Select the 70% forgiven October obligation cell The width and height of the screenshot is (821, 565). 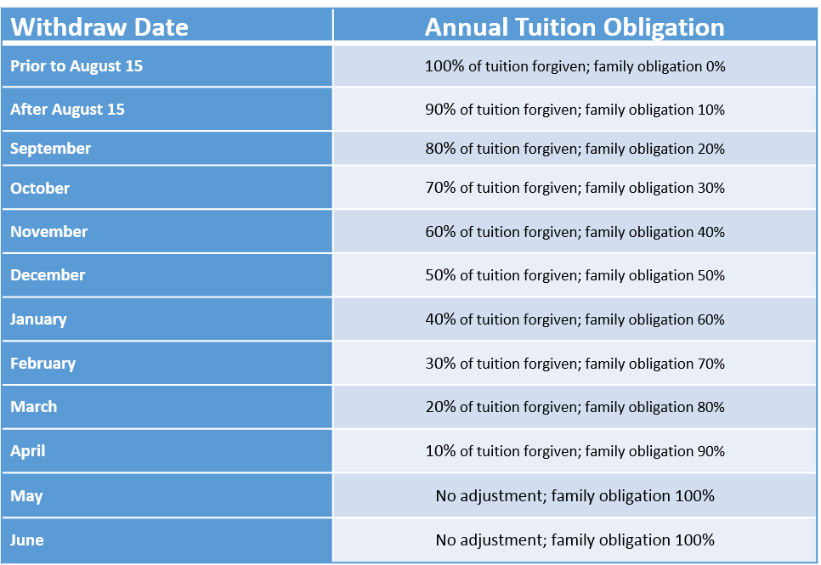pyautogui.click(x=575, y=189)
